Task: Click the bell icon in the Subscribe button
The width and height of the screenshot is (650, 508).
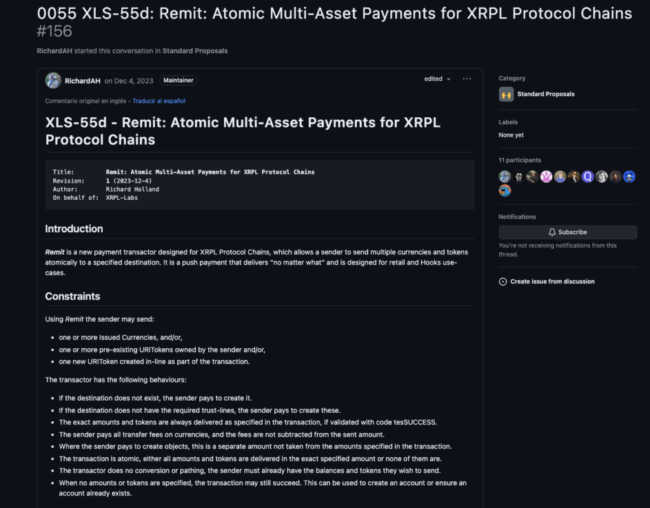Action: [x=552, y=232]
